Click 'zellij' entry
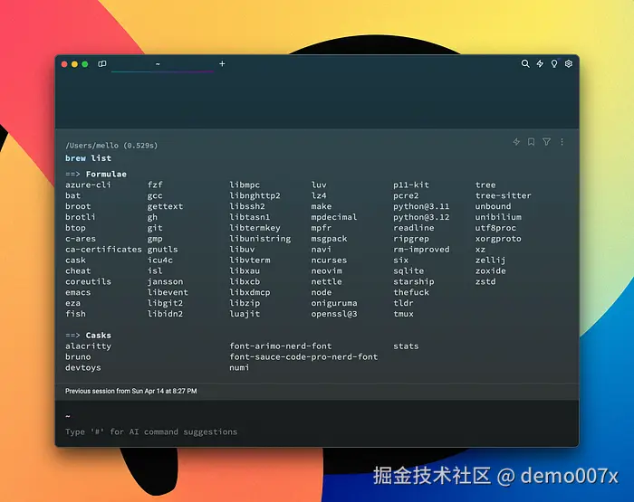Image resolution: width=634 pixels, height=502 pixels. point(491,260)
